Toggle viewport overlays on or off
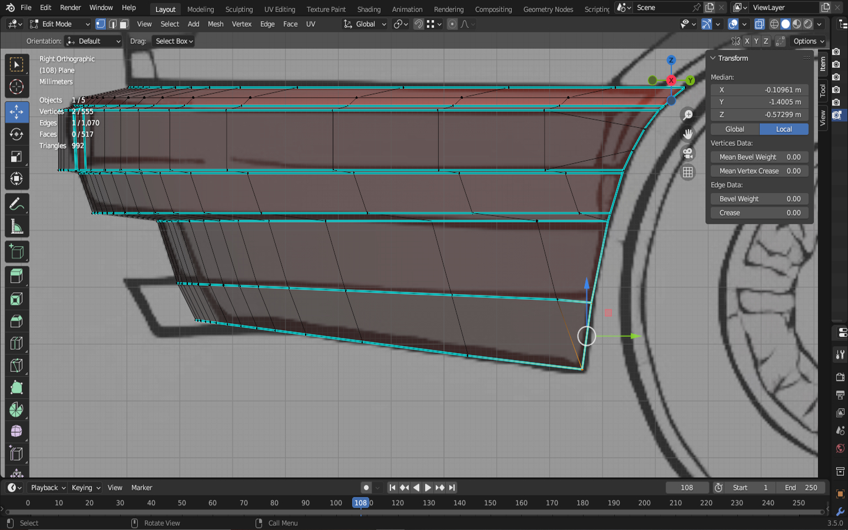 pyautogui.click(x=733, y=24)
